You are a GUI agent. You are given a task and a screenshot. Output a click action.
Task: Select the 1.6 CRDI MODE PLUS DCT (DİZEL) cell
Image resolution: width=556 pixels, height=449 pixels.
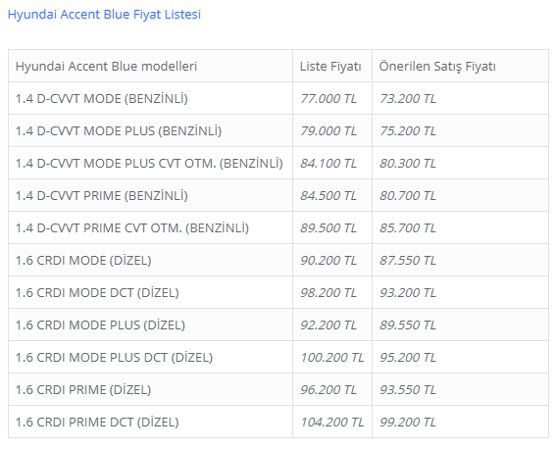(x=151, y=357)
